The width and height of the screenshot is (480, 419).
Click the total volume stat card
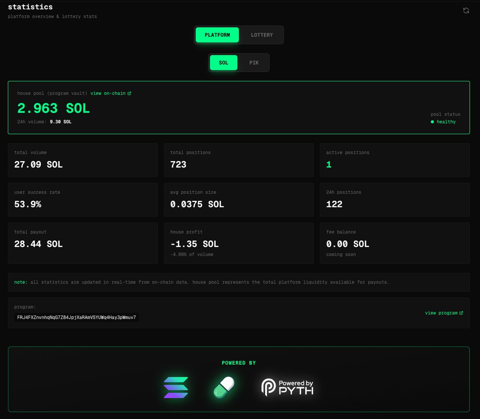click(x=83, y=160)
